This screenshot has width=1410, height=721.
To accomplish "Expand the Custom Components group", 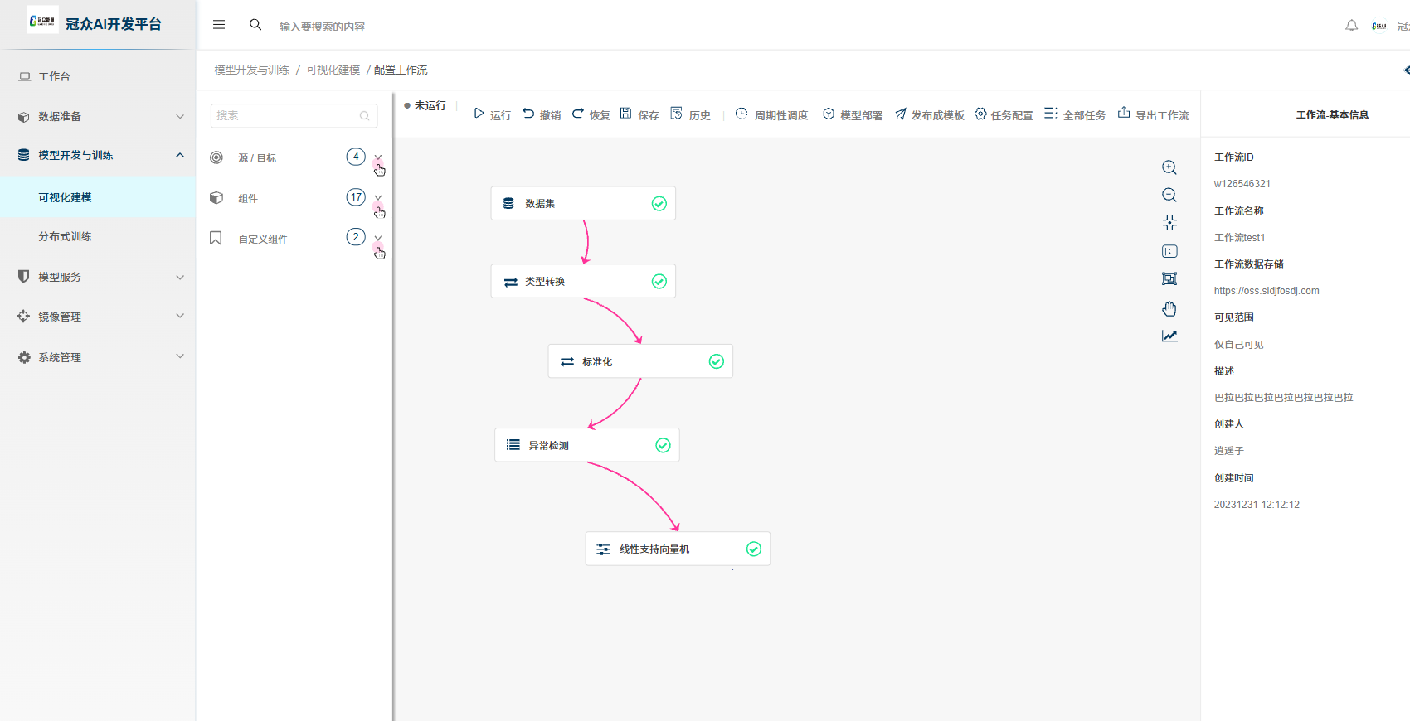I will (x=378, y=238).
